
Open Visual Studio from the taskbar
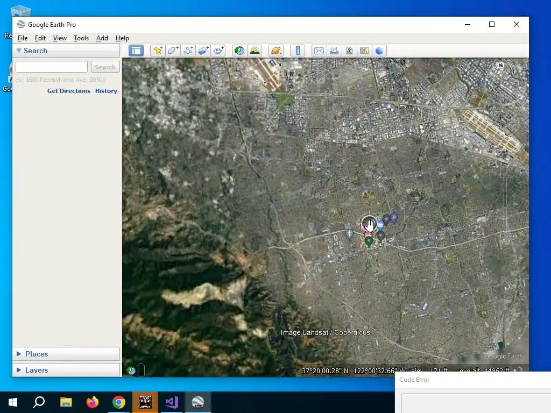pos(172,402)
